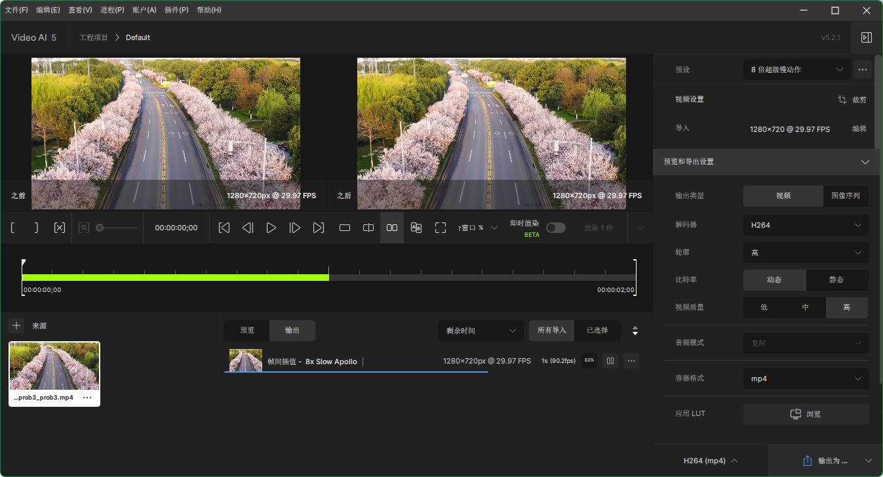Set video quality to low
Screen dimensions: 883x477
pos(764,307)
